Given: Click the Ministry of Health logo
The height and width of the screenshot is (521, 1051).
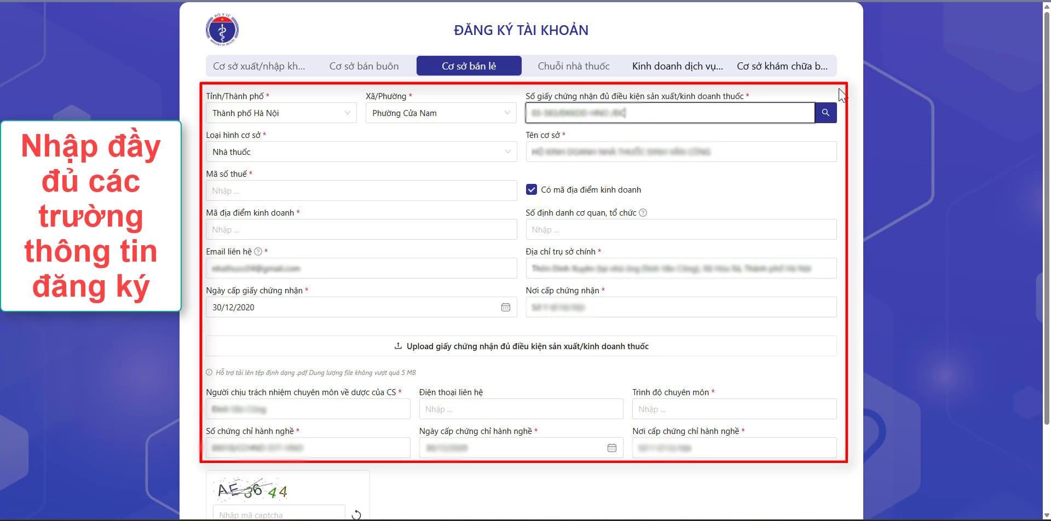Looking at the screenshot, I should [222, 30].
